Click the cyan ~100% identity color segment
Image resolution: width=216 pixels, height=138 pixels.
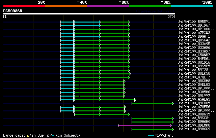pos(192,6)
